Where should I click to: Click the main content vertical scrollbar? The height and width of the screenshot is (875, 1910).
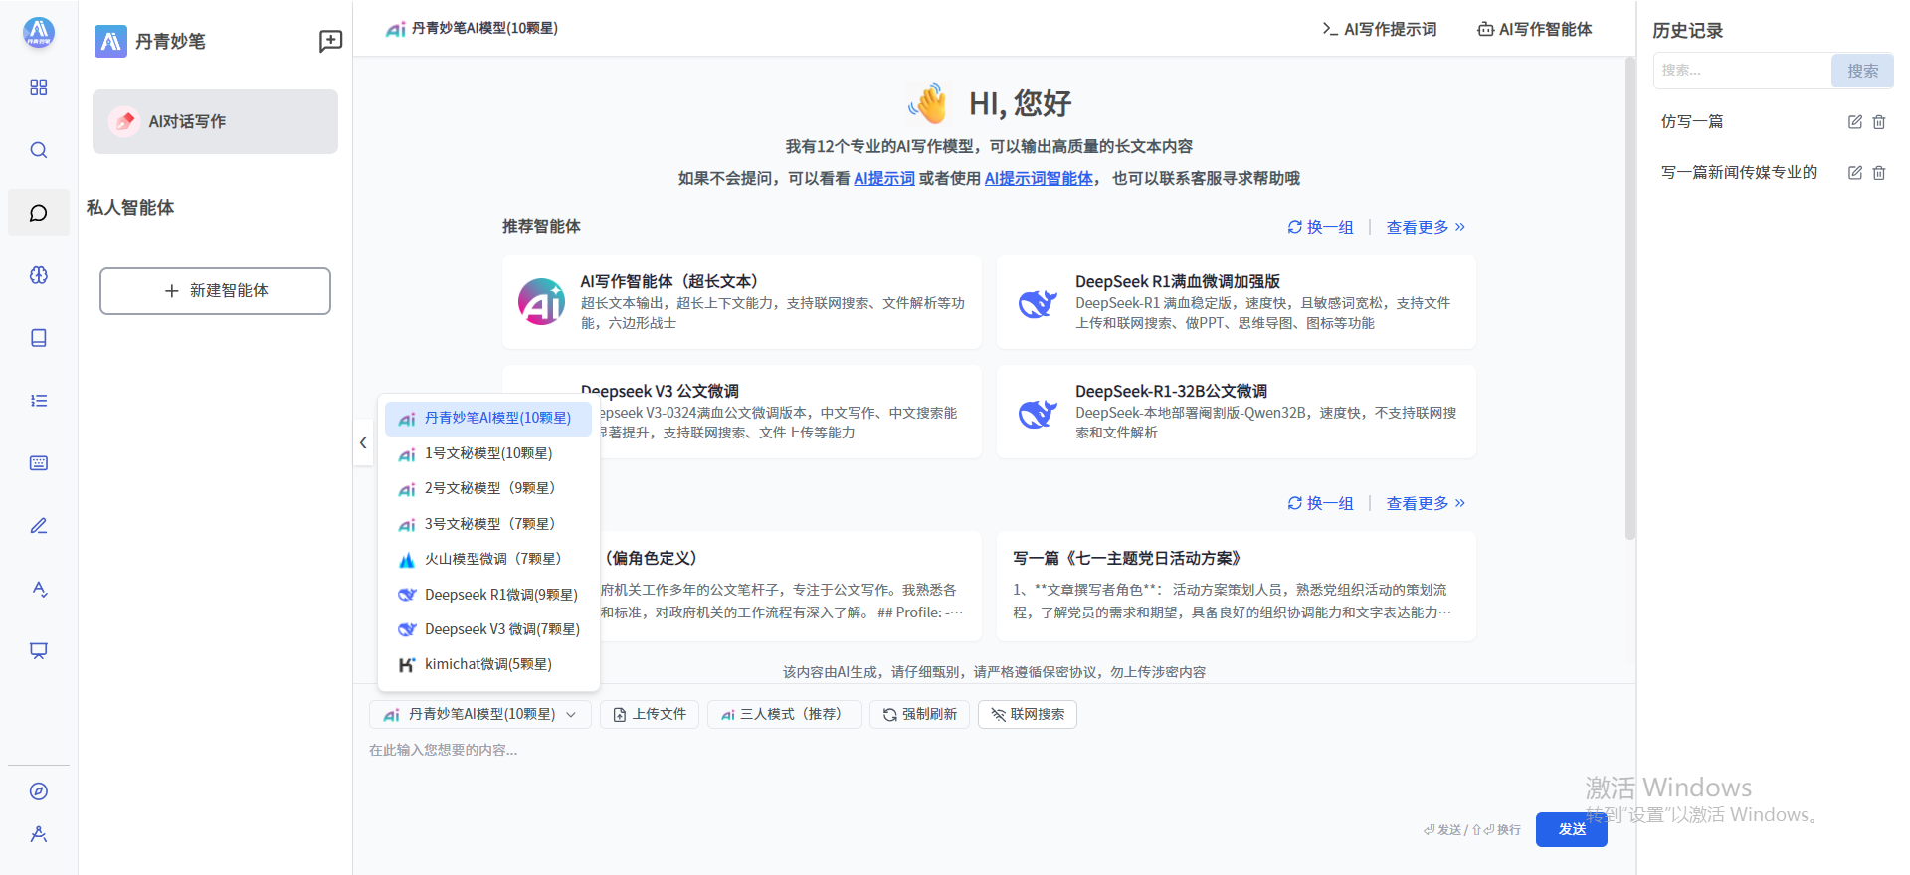pyautogui.click(x=1629, y=298)
